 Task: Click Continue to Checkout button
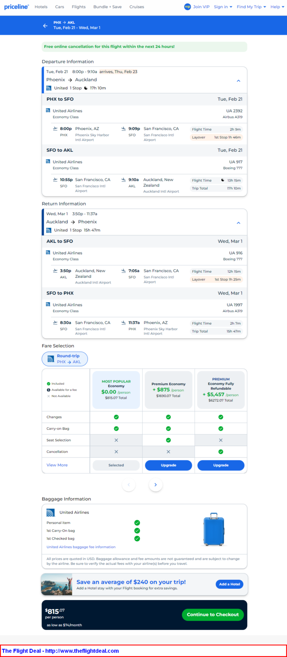tap(213, 615)
